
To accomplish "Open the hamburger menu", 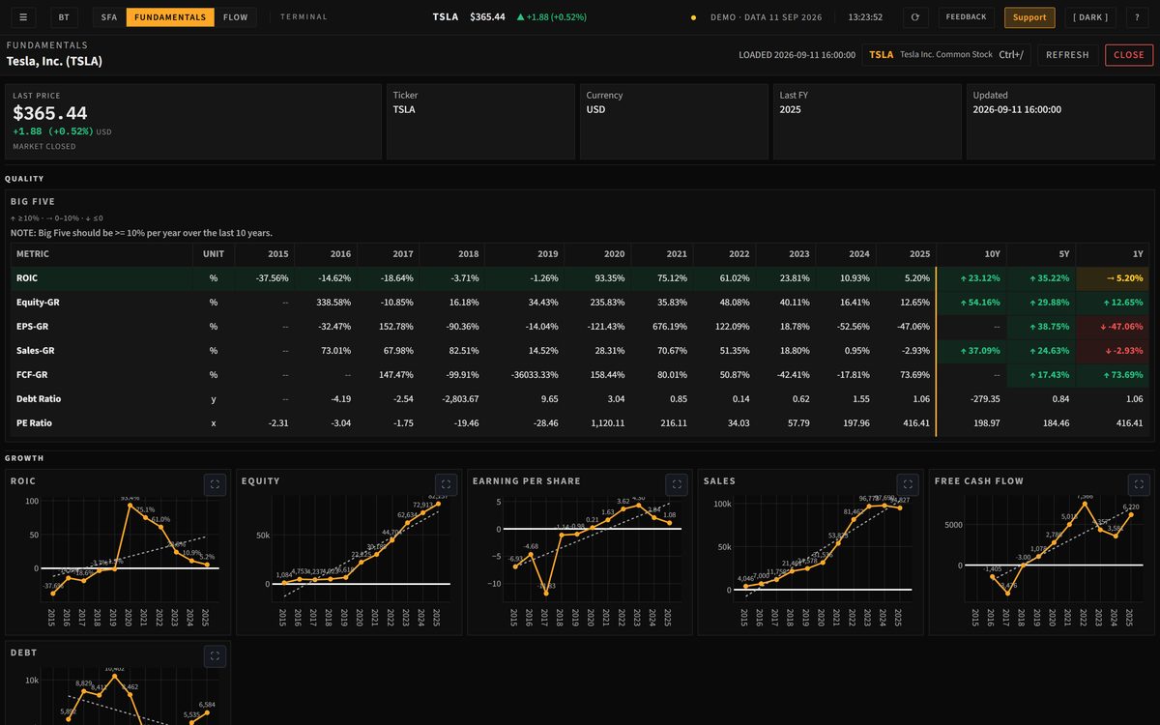I will click(x=22, y=17).
